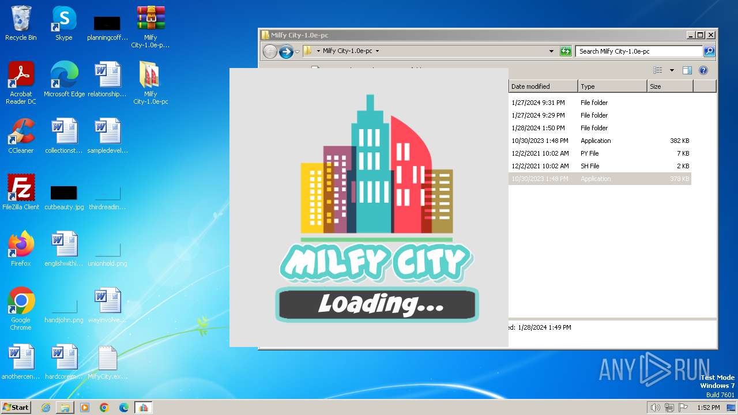The image size is (738, 415).
Task: Click the Milfy City-1.0e-pc breadcrumb in address bar
Action: (x=347, y=51)
